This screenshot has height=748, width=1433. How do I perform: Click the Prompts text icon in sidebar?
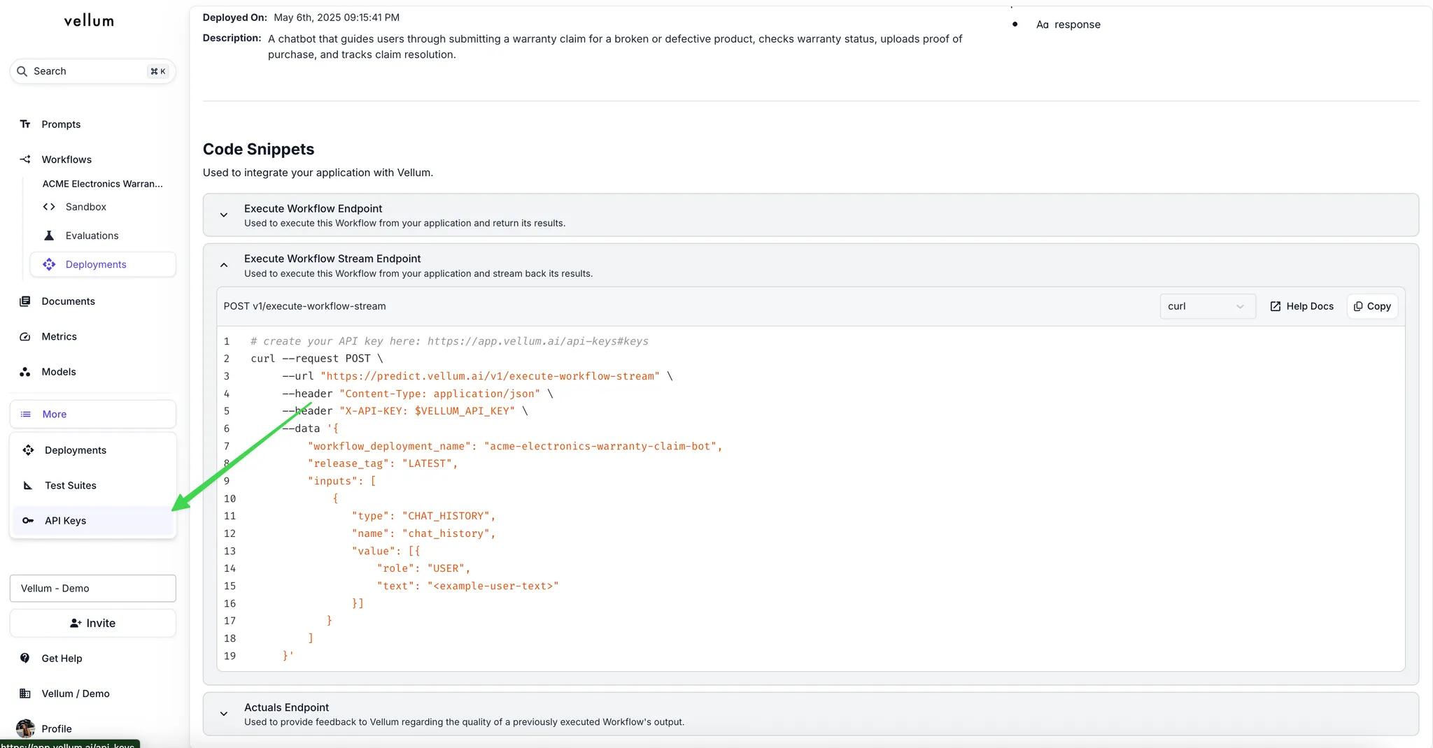25,124
